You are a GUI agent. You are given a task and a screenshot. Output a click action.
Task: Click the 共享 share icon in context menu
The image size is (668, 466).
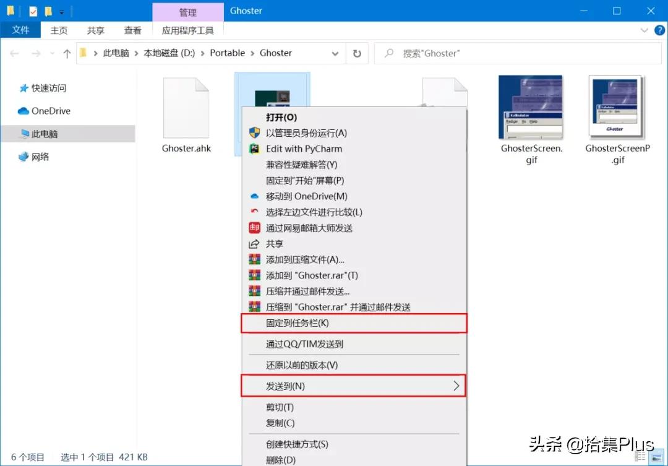click(x=254, y=244)
